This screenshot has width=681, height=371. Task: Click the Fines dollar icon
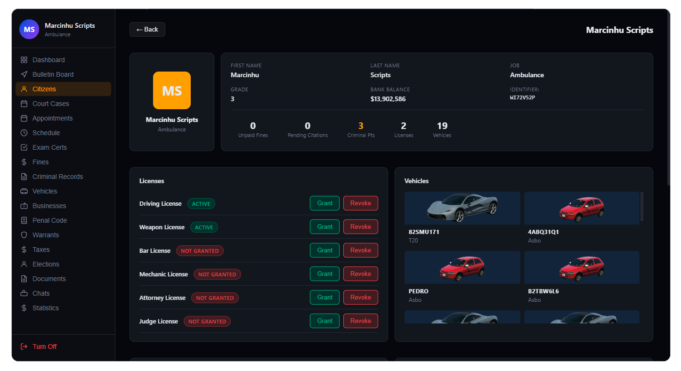pos(24,162)
